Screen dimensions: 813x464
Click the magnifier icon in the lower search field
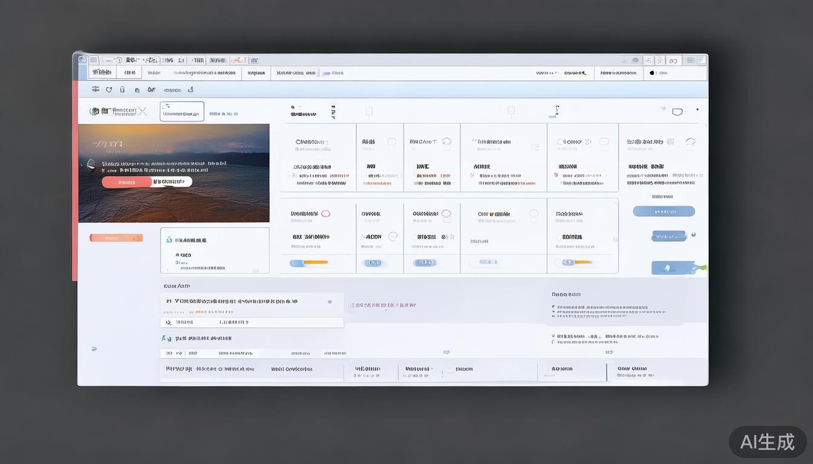168,323
